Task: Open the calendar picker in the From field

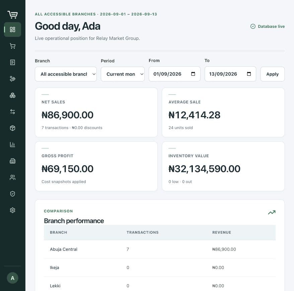Action: (x=193, y=74)
